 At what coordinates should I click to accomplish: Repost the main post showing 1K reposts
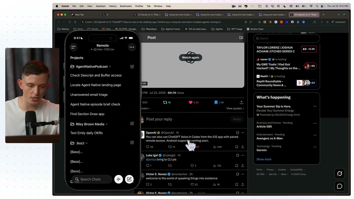(x=167, y=102)
